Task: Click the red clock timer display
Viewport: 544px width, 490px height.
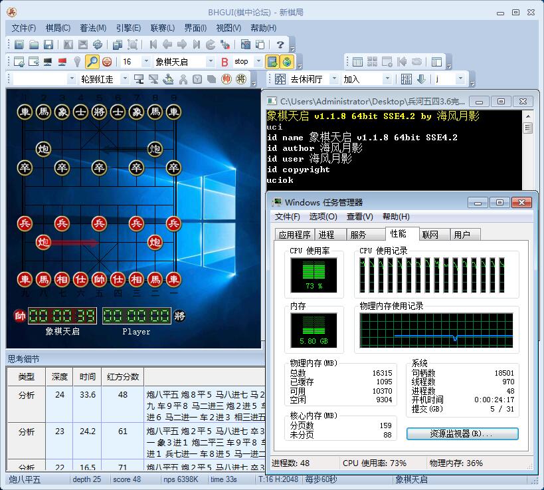Action: tap(62, 316)
